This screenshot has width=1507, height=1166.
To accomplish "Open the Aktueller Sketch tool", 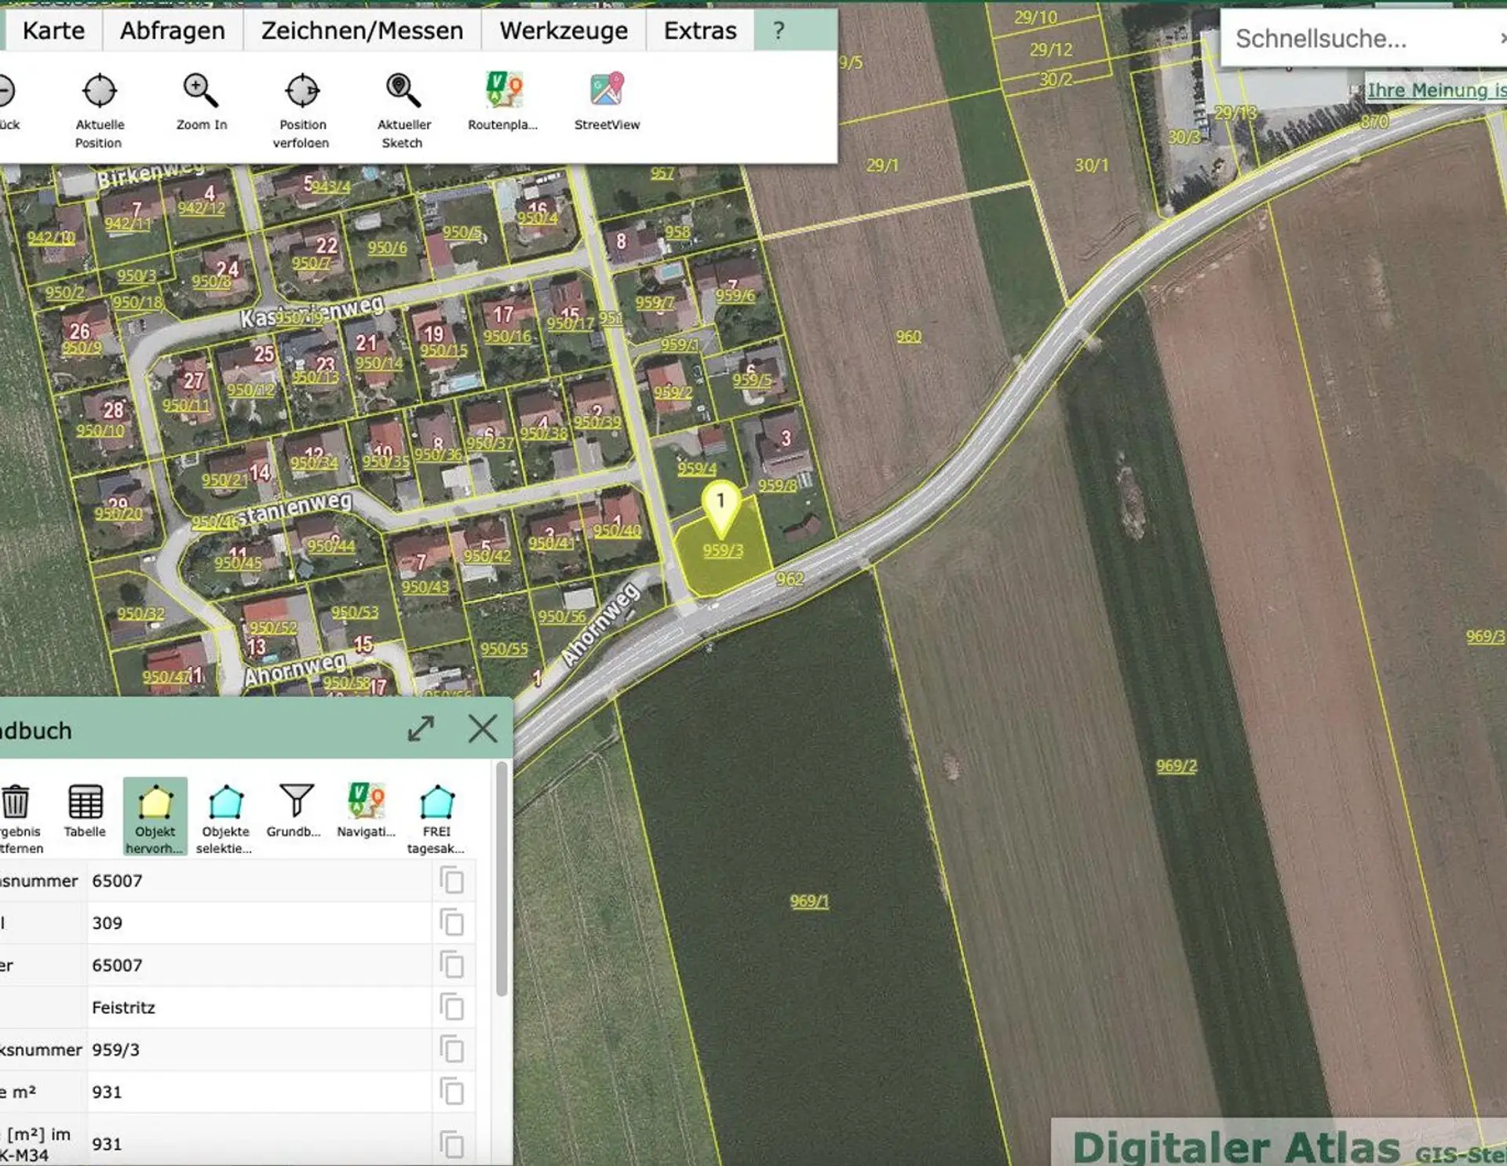I will coord(403,91).
